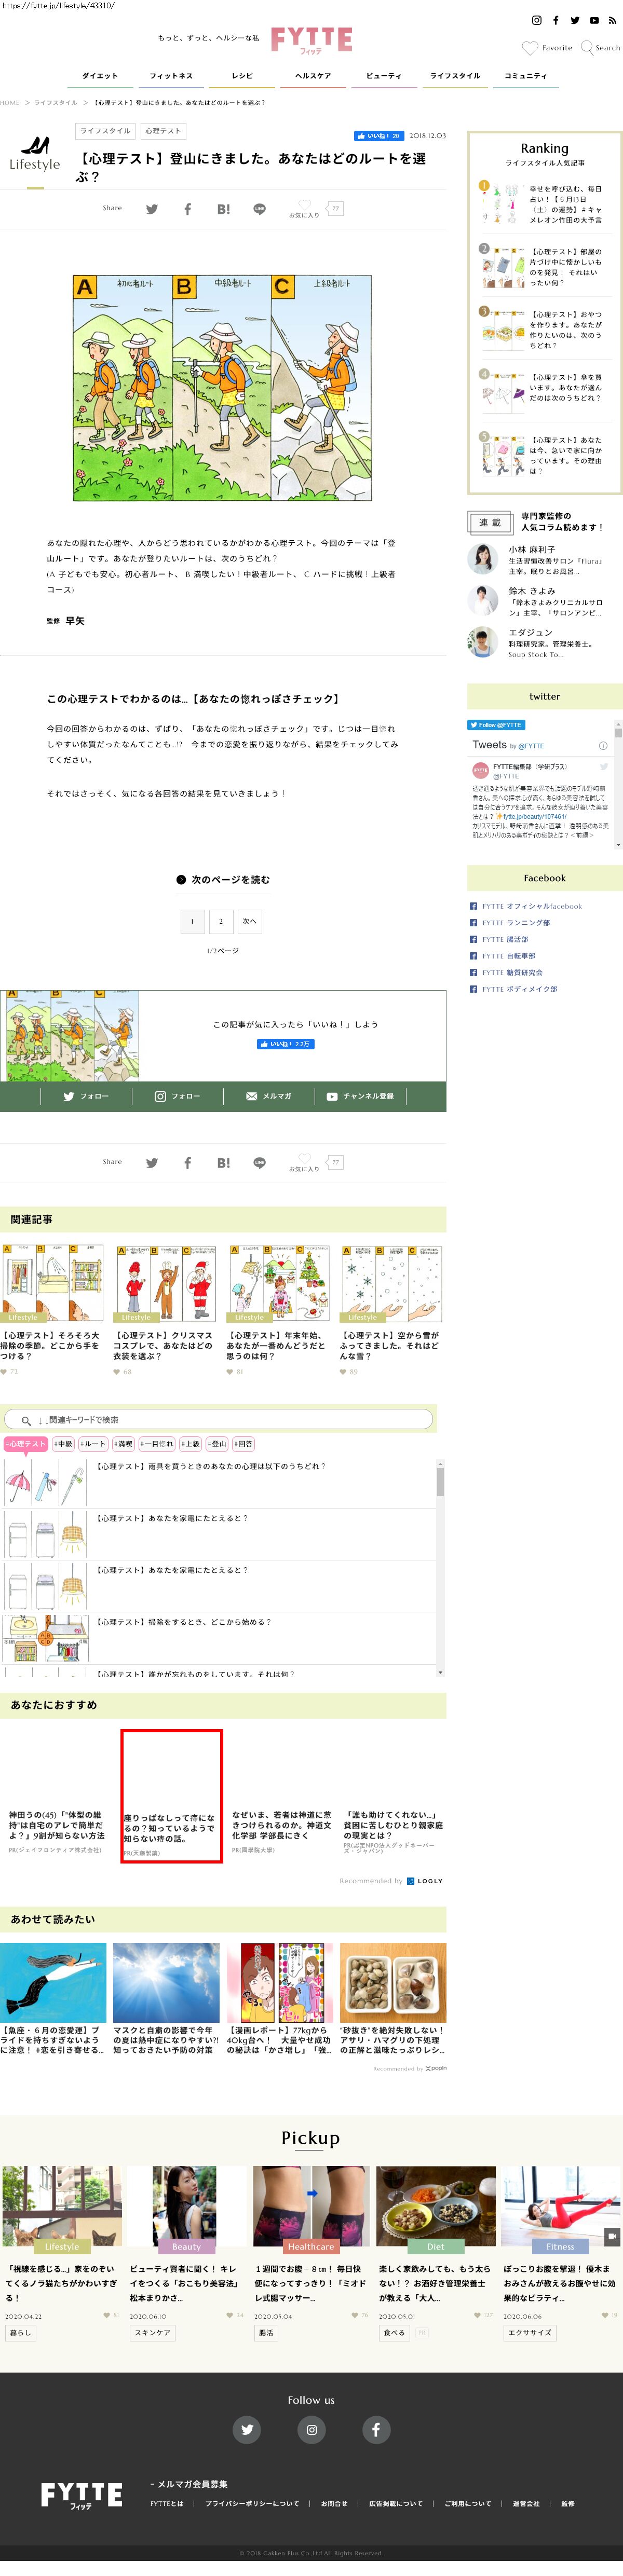
Task: Select the #登山 keyword tag
Action: (218, 1443)
